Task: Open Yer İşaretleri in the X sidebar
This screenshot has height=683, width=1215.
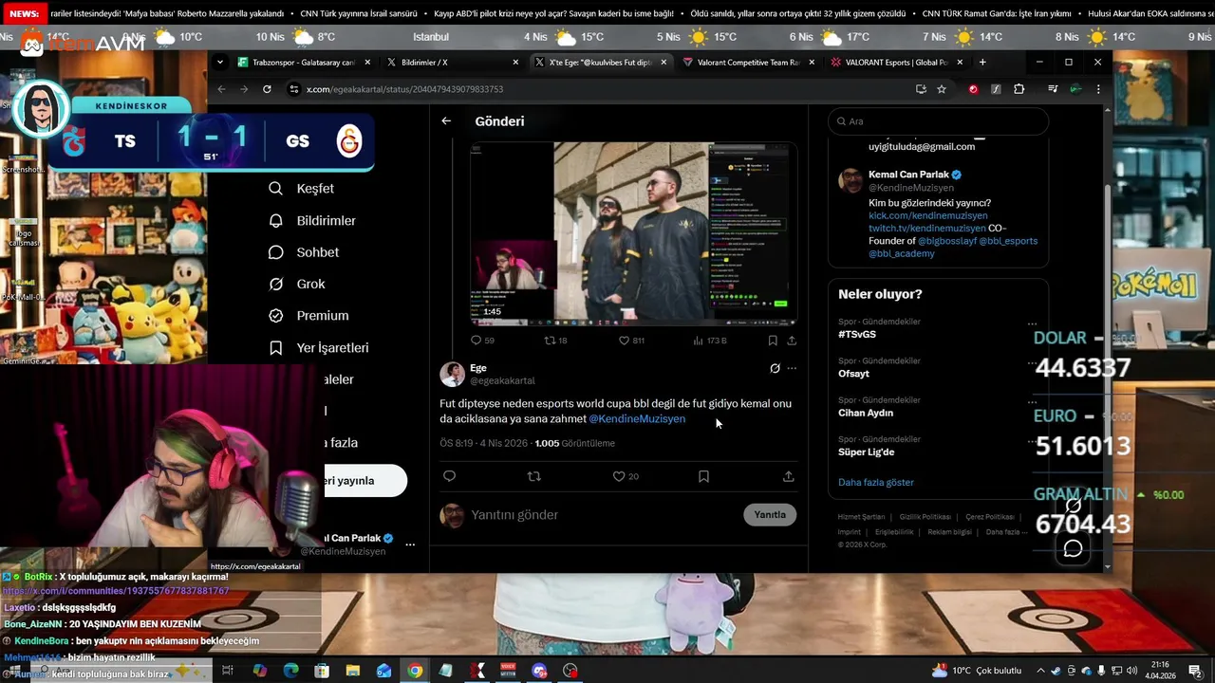Action: [x=319, y=348]
